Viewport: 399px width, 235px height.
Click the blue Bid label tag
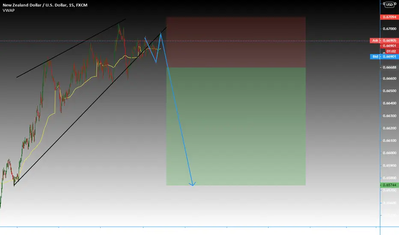[375, 56]
